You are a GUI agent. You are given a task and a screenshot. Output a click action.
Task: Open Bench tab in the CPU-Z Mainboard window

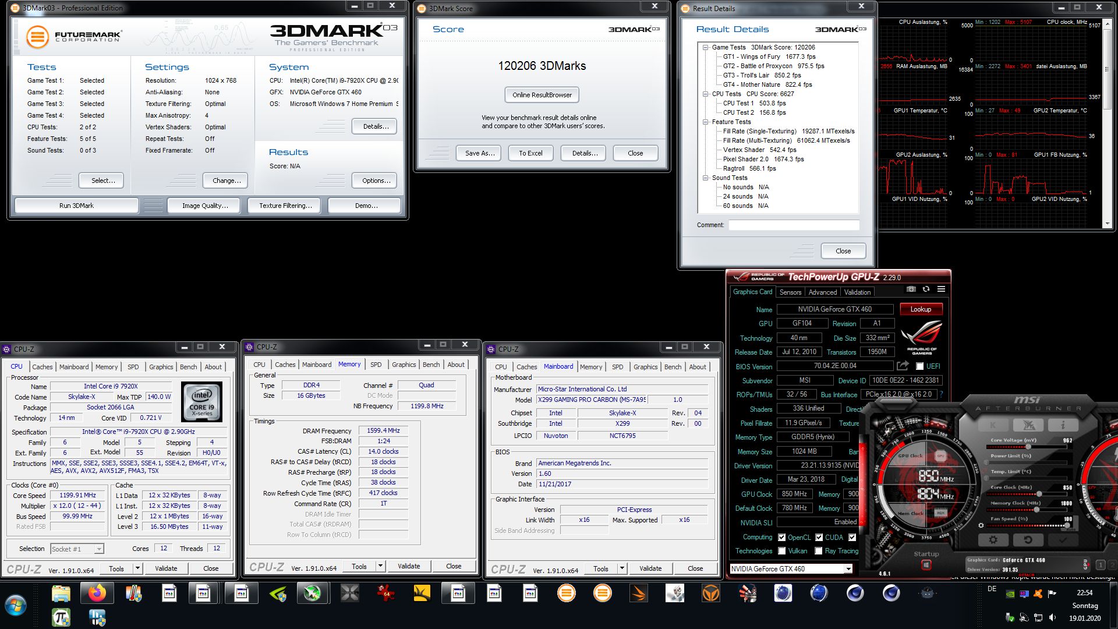point(673,367)
